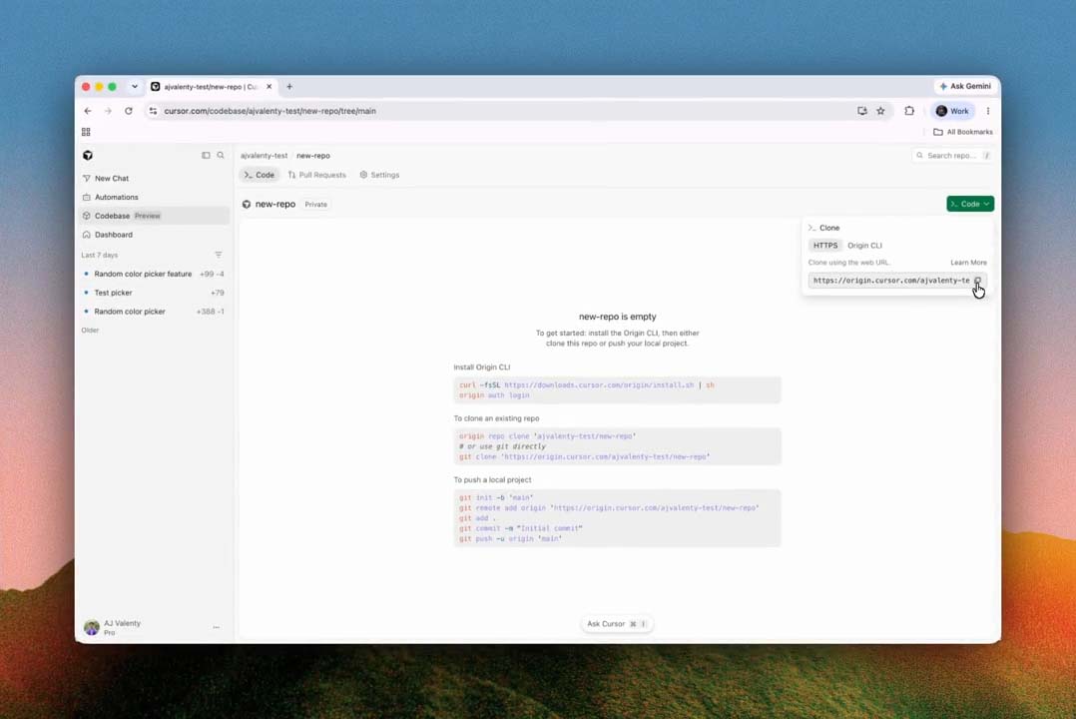Image resolution: width=1076 pixels, height=719 pixels.
Task: Open the apps grid in bookmarks bar
Action: (x=86, y=132)
